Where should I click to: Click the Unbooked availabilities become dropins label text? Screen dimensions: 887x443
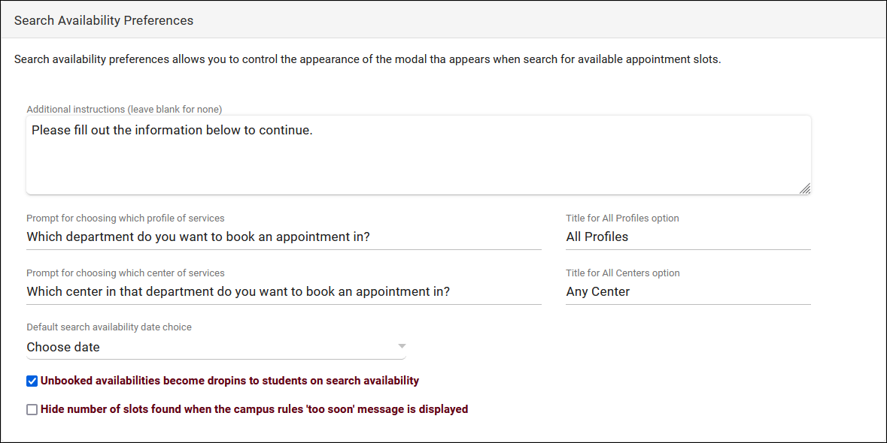coord(229,381)
